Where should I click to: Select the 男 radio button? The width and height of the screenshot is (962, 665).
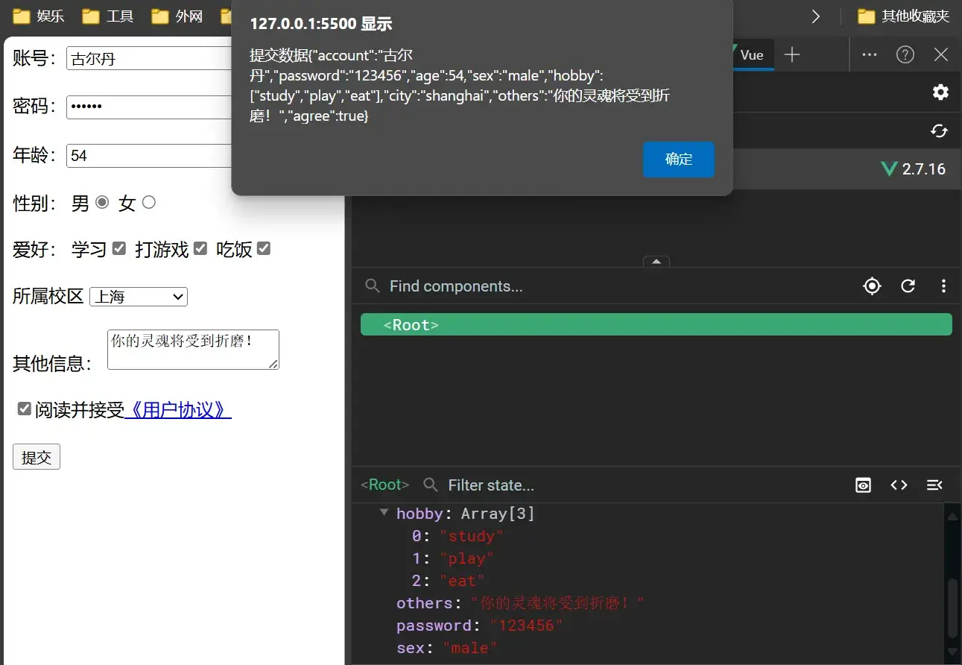pyautogui.click(x=102, y=202)
